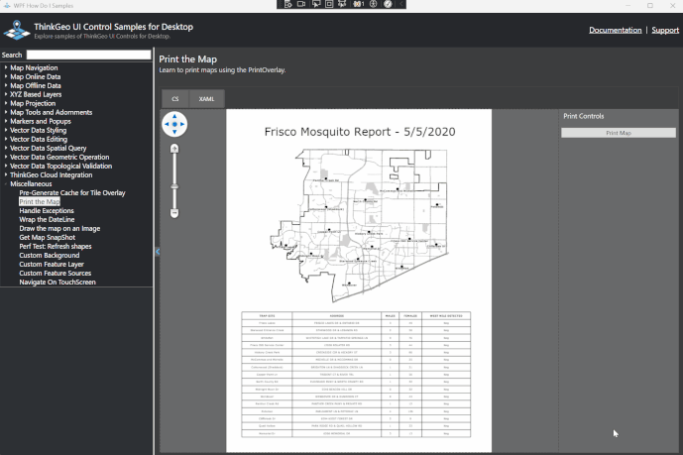Screen dimensions: 683x455
Task: Click the zoom bar slider thumb
Action: click(174, 186)
